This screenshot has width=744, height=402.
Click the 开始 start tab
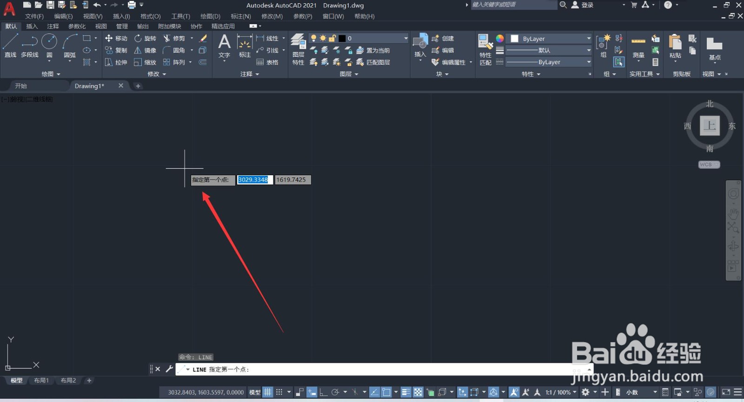pos(21,86)
